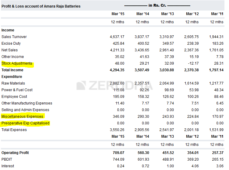Click Total Expenses value 2,541.97

point(167,130)
